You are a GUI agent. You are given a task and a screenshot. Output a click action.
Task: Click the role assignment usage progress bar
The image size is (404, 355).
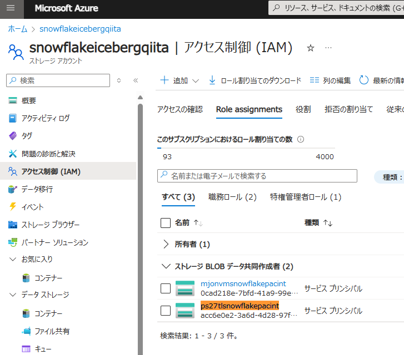pyautogui.click(x=246, y=148)
